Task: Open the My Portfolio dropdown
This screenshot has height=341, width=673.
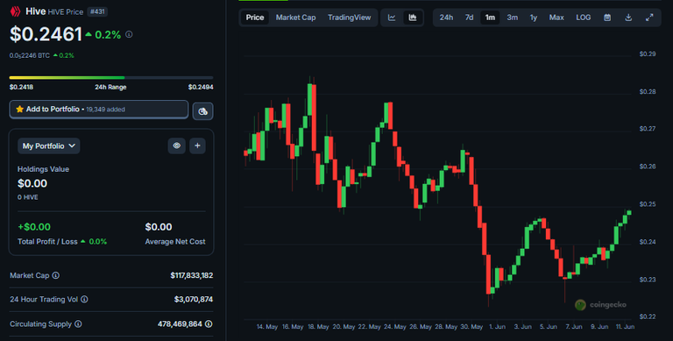Action: coord(49,146)
